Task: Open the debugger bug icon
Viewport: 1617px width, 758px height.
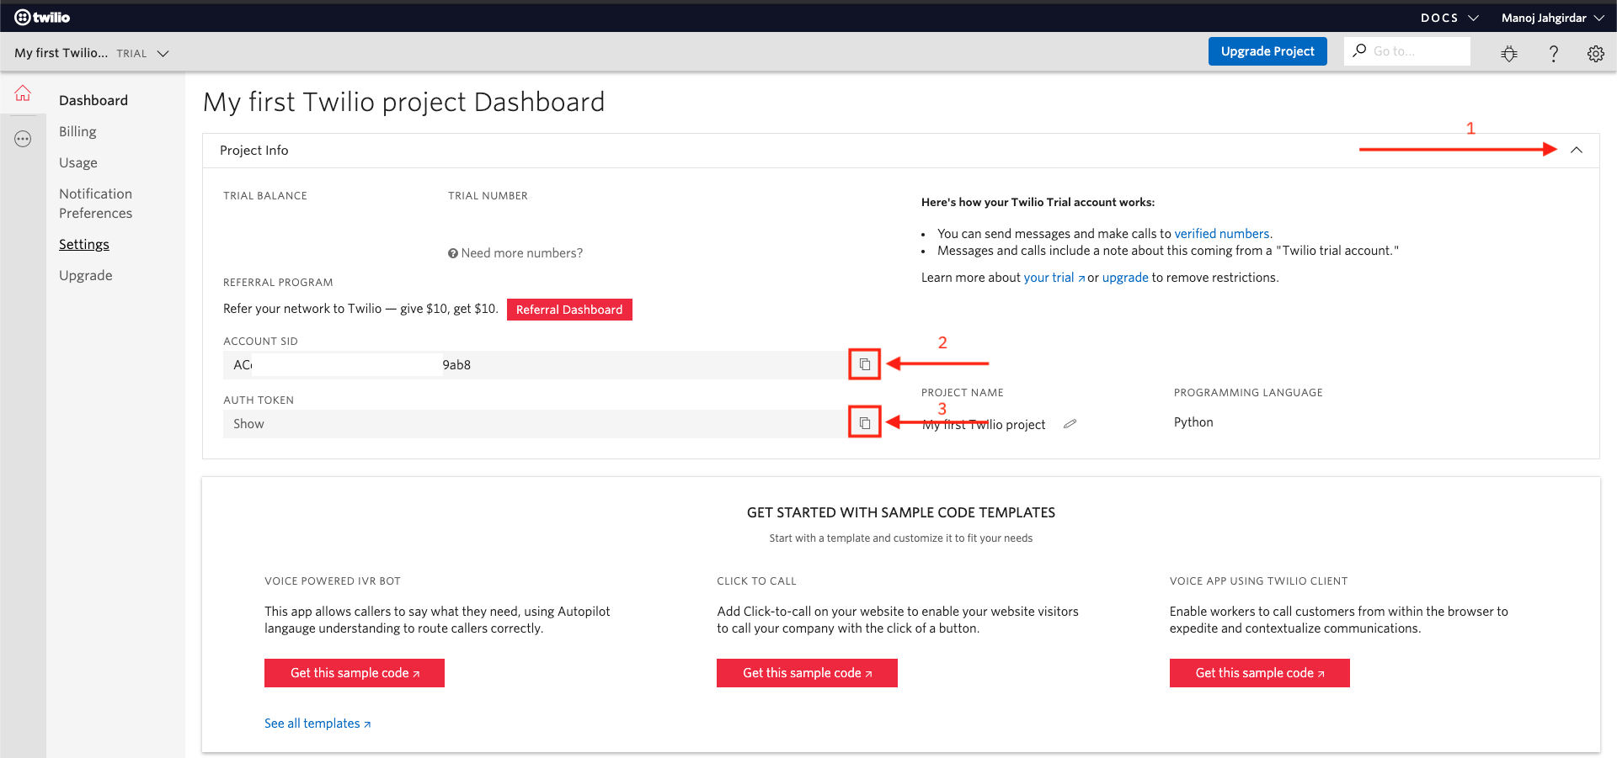Action: coord(1509,54)
